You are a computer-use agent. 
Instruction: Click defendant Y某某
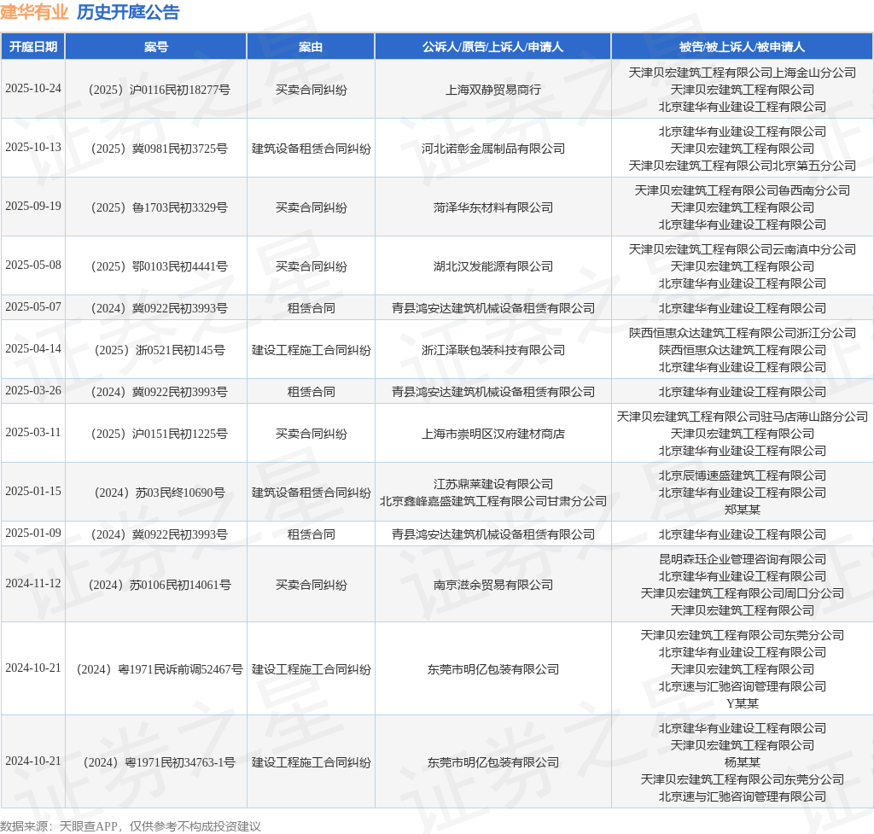point(742,703)
